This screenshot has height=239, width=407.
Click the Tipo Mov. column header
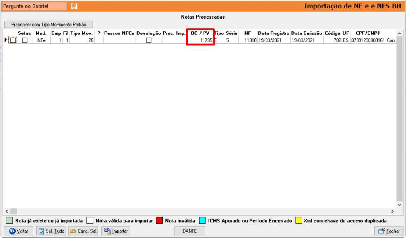pyautogui.click(x=81, y=33)
